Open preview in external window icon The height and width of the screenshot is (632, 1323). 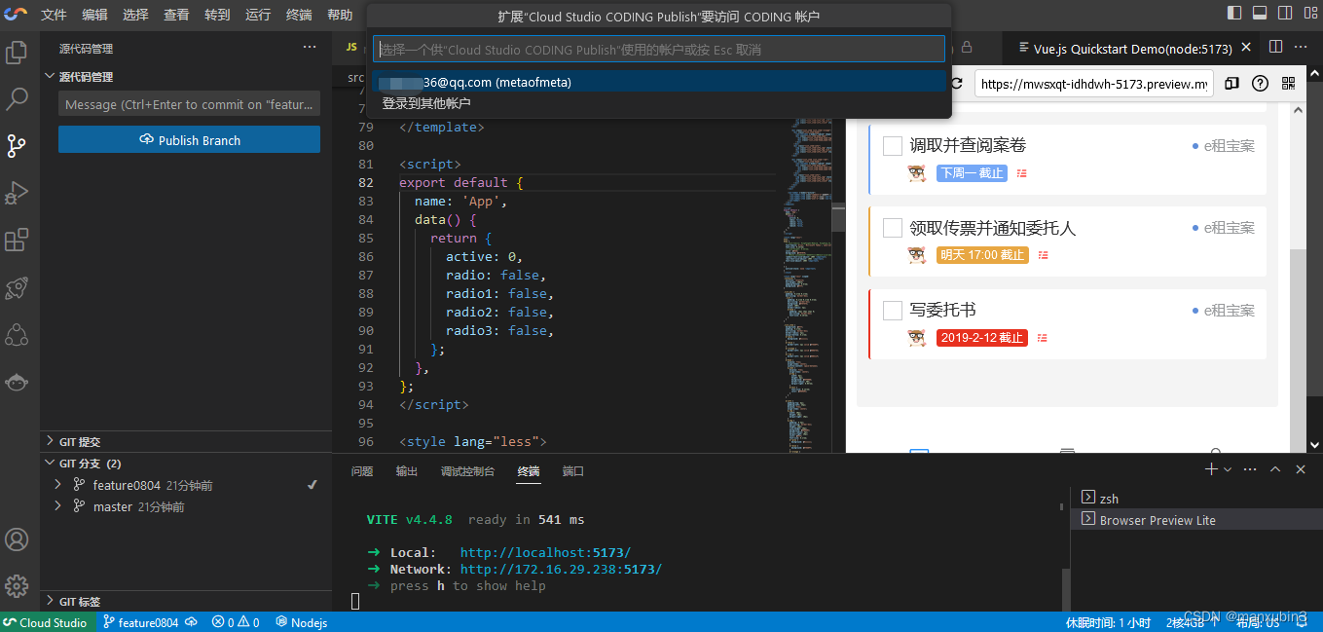click(1231, 84)
